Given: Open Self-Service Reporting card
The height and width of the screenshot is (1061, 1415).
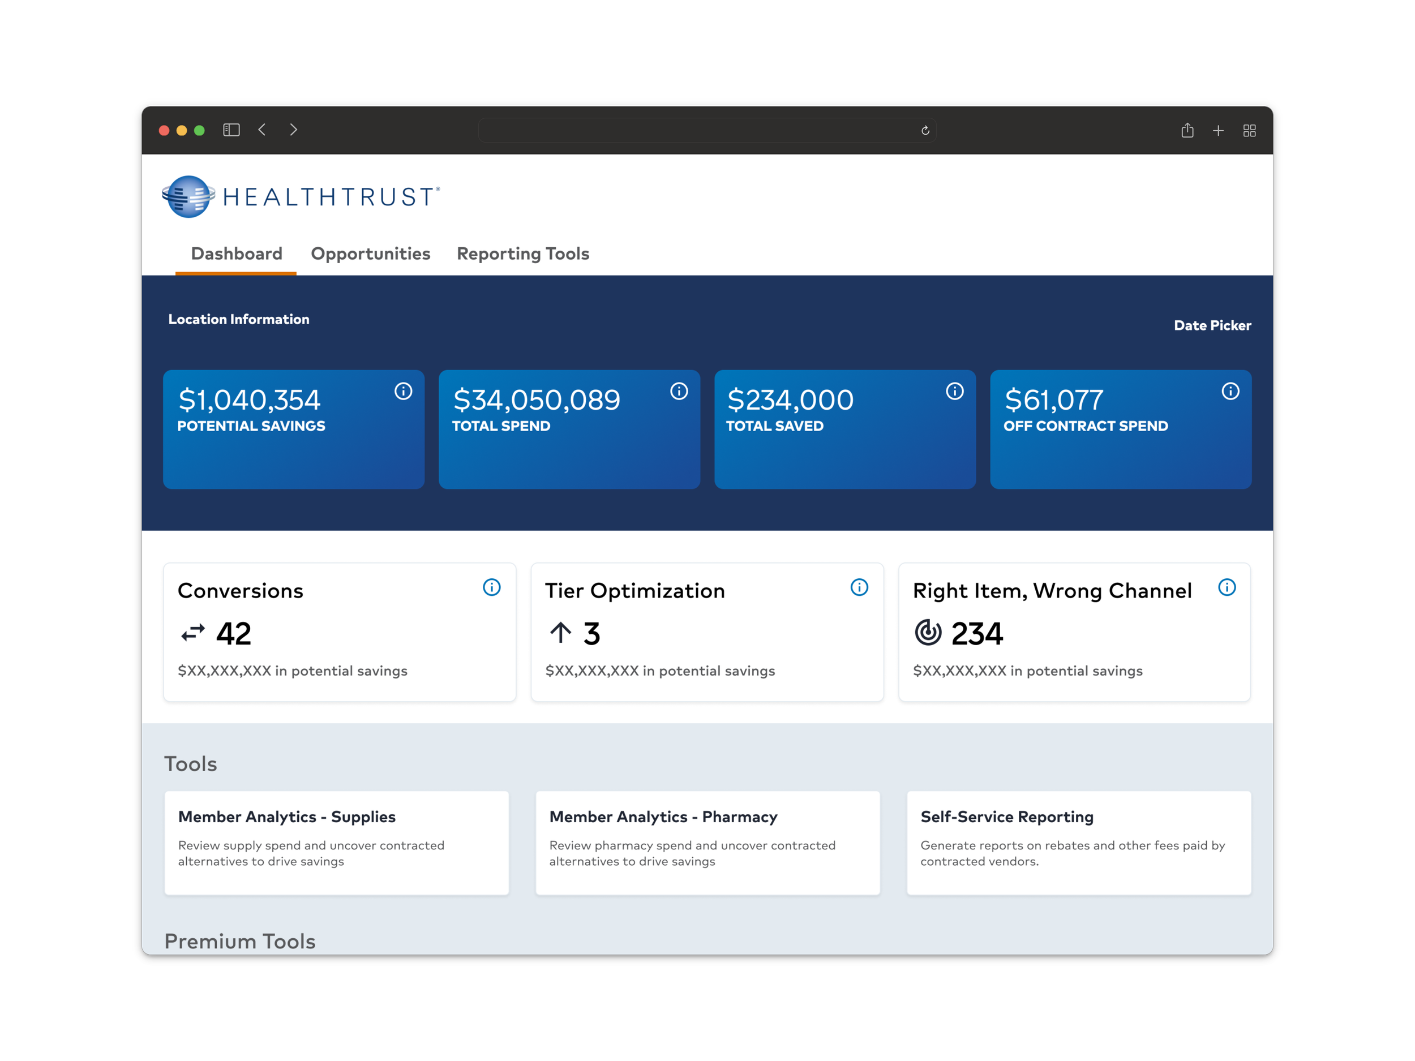Looking at the screenshot, I should click(1079, 842).
